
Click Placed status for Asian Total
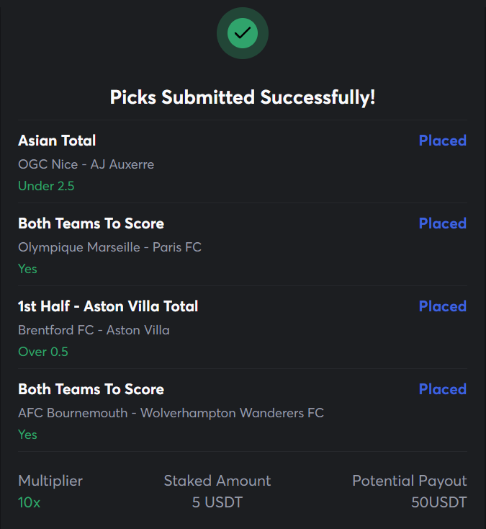(443, 141)
